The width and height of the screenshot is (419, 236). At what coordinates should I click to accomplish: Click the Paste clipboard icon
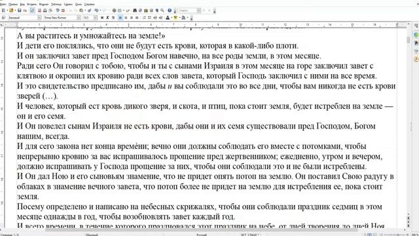pyautogui.click(x=81, y=10)
